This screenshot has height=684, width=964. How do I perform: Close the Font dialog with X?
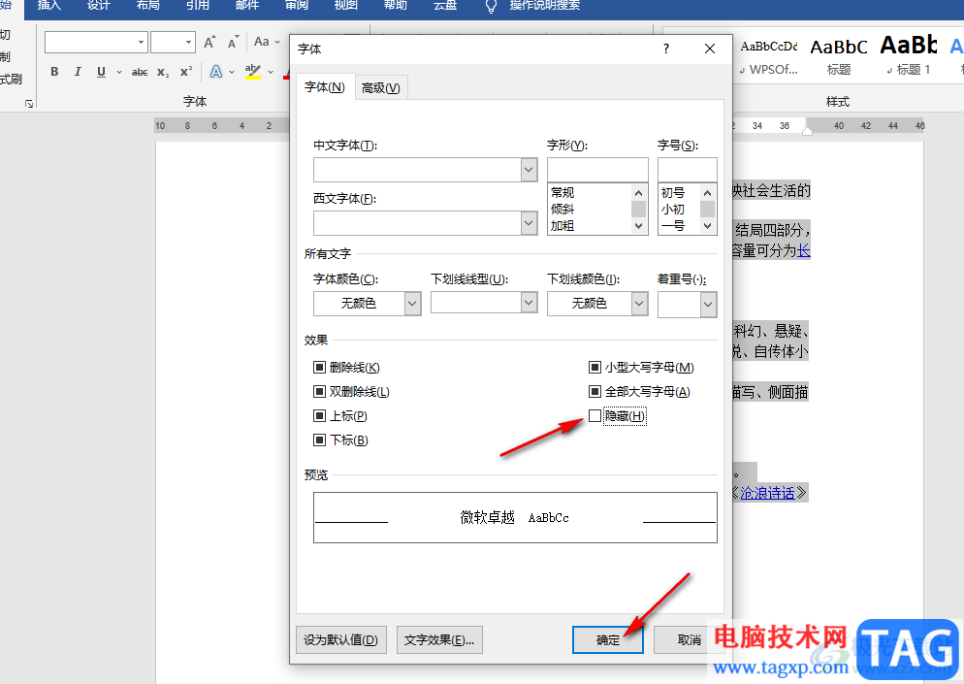pos(710,49)
